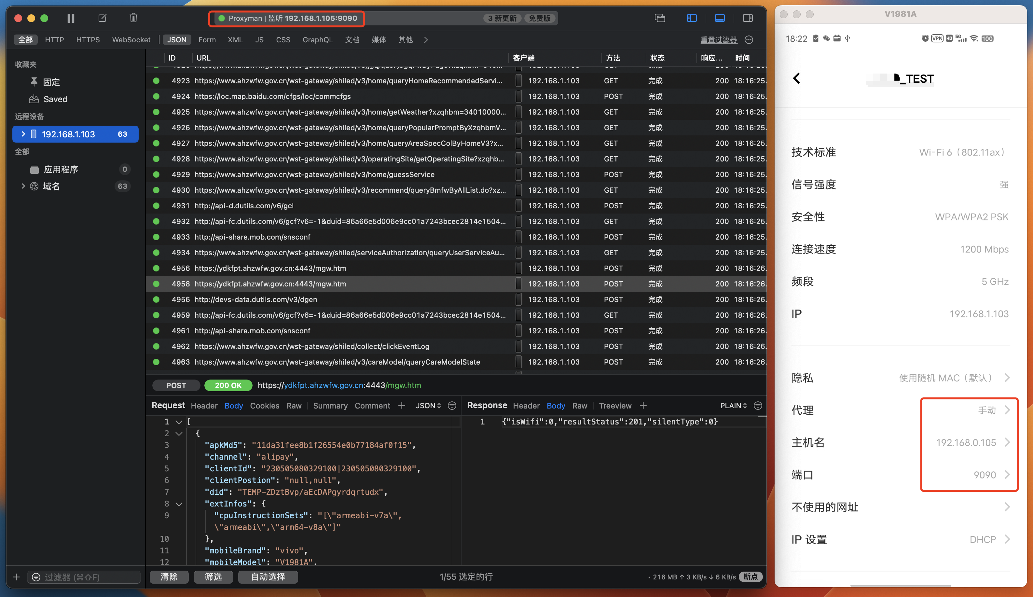This screenshot has height=597, width=1033.
Task: Click the 清除 clear button
Action: click(169, 576)
